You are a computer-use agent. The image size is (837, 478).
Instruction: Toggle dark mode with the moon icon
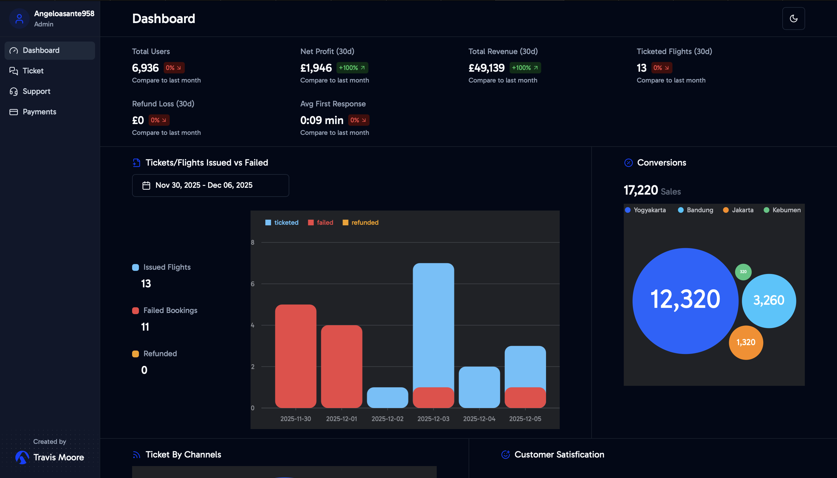click(x=793, y=18)
